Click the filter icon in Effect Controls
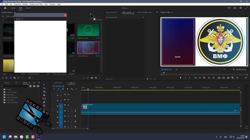The image size is (250, 140). pyautogui.click(x=148, y=79)
